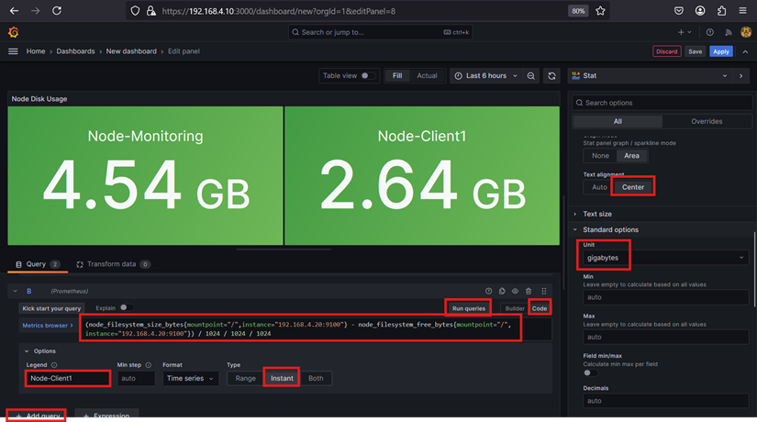Open the Time series Format dropdown
757x422 pixels.
[x=190, y=378]
